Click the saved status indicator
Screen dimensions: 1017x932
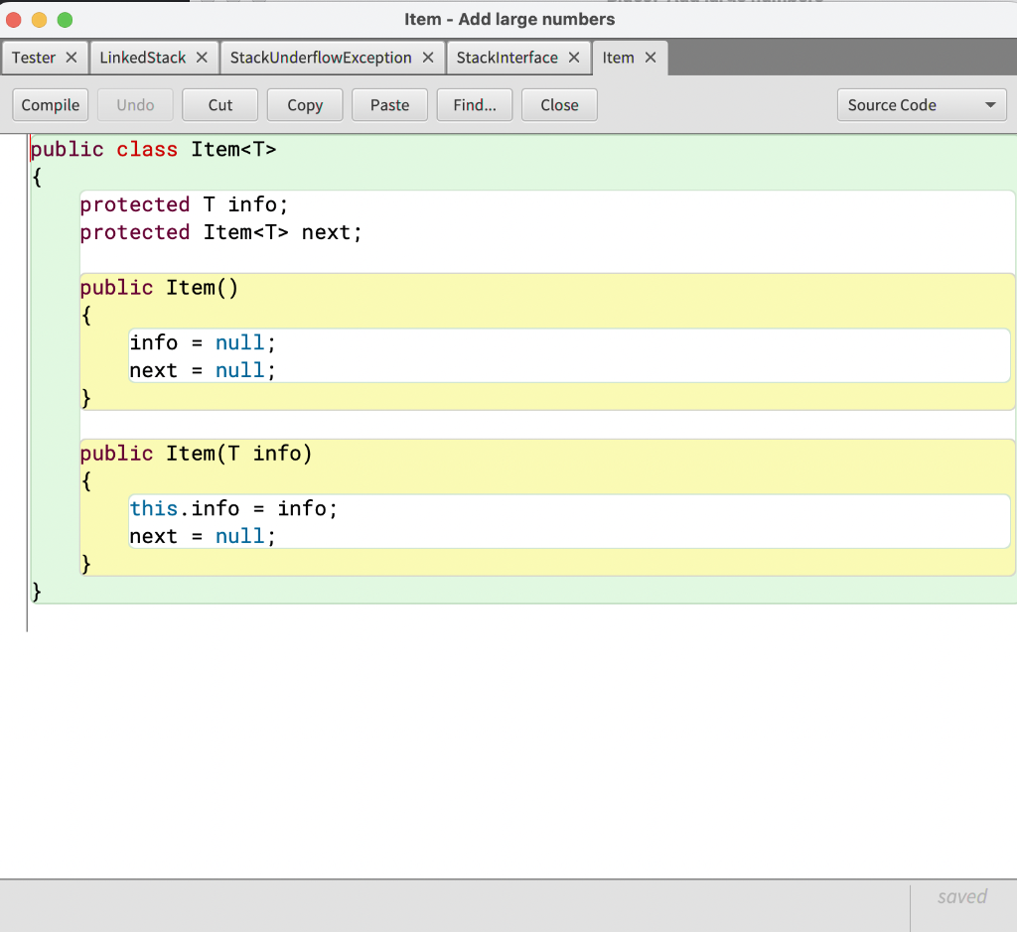coord(960,895)
